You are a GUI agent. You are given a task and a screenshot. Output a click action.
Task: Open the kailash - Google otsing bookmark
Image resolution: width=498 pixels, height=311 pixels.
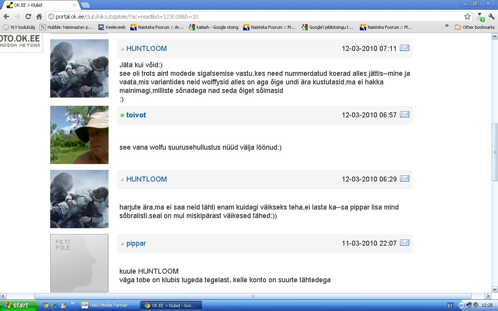pos(214,27)
